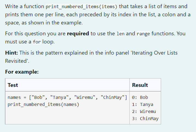Click the 'For example:' heading
The height and width of the screenshot is (132, 196).
[x=22, y=72]
